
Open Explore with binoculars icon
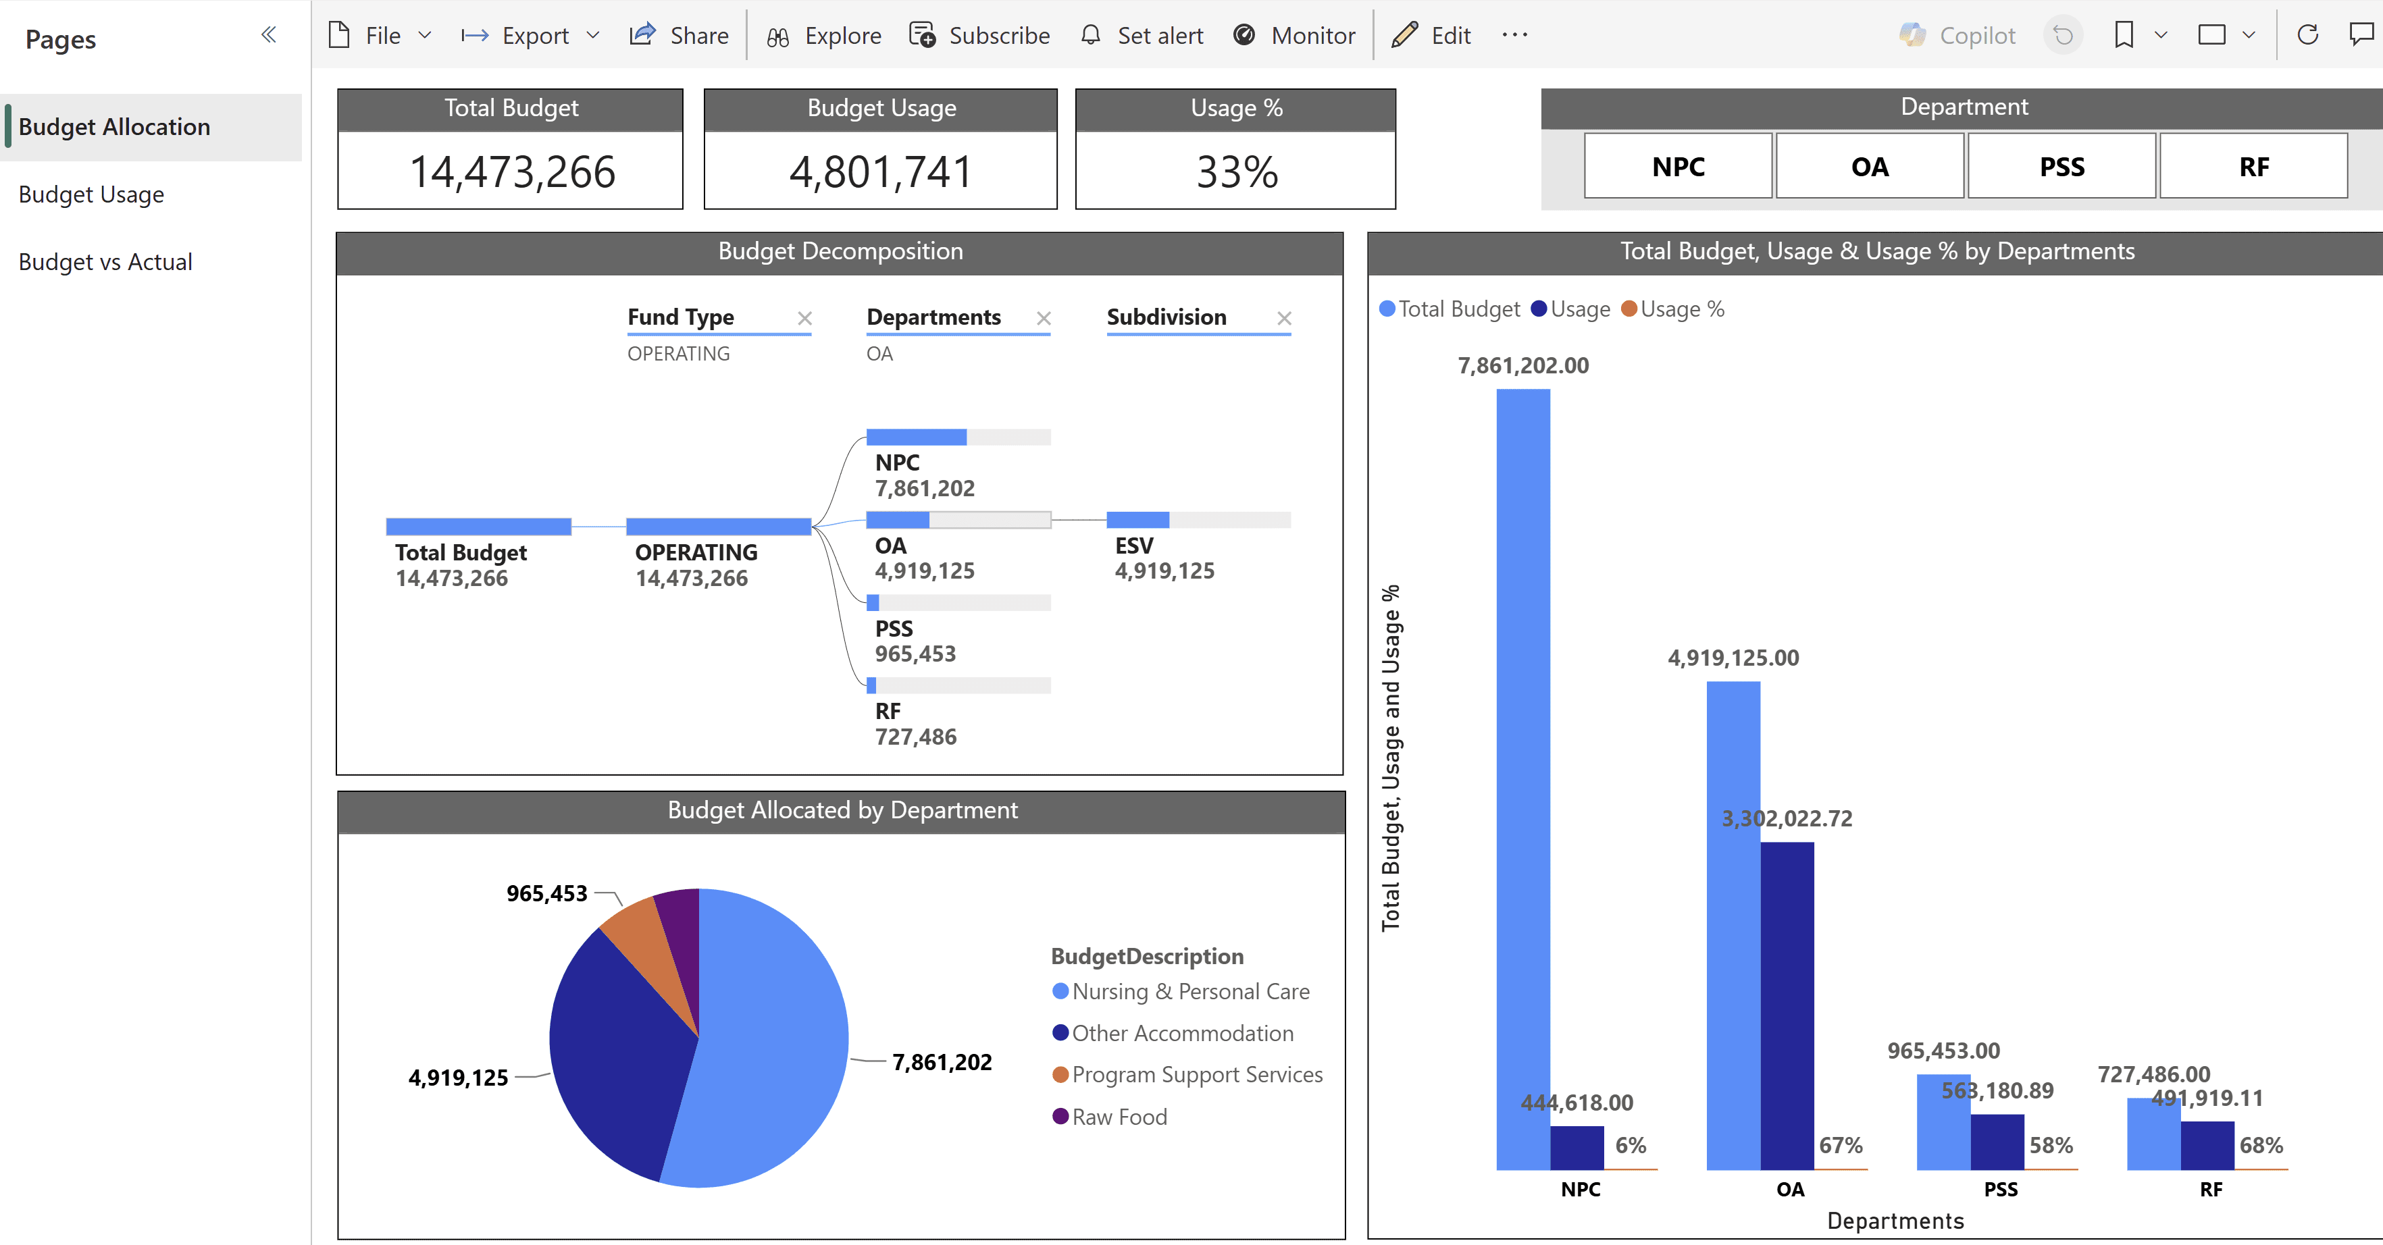[778, 36]
